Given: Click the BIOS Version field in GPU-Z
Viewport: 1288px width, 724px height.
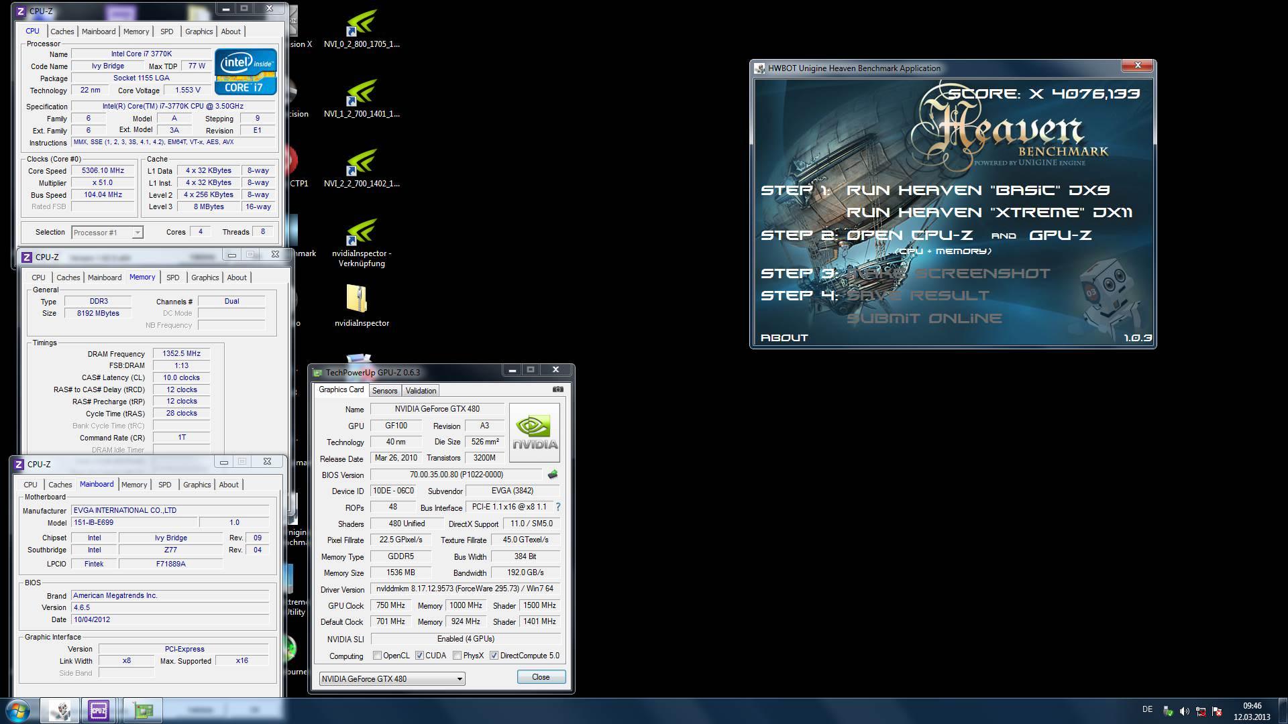Looking at the screenshot, I should (456, 475).
